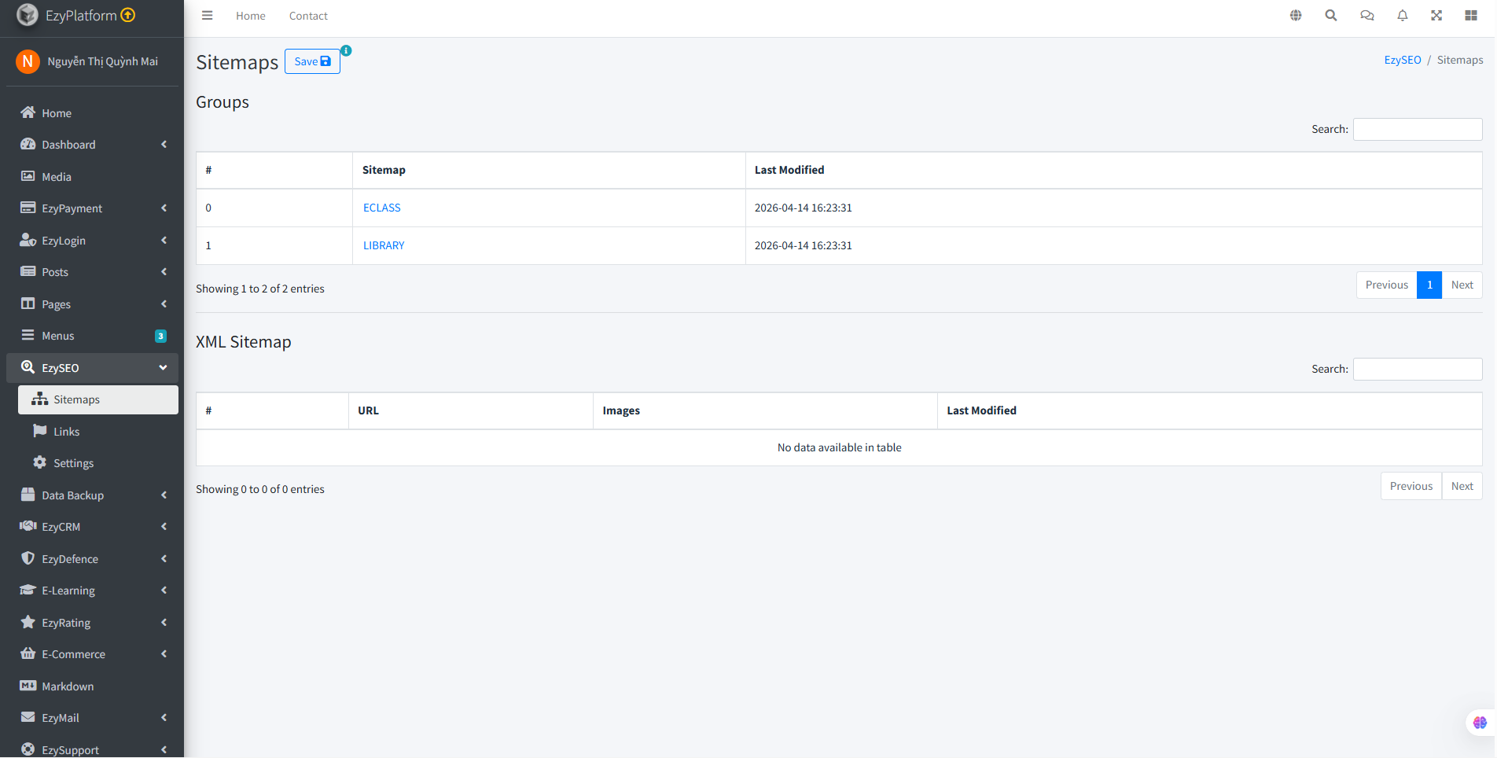Focus the Groups table Search field
Image resolution: width=1497 pixels, height=758 pixels.
pyautogui.click(x=1417, y=129)
